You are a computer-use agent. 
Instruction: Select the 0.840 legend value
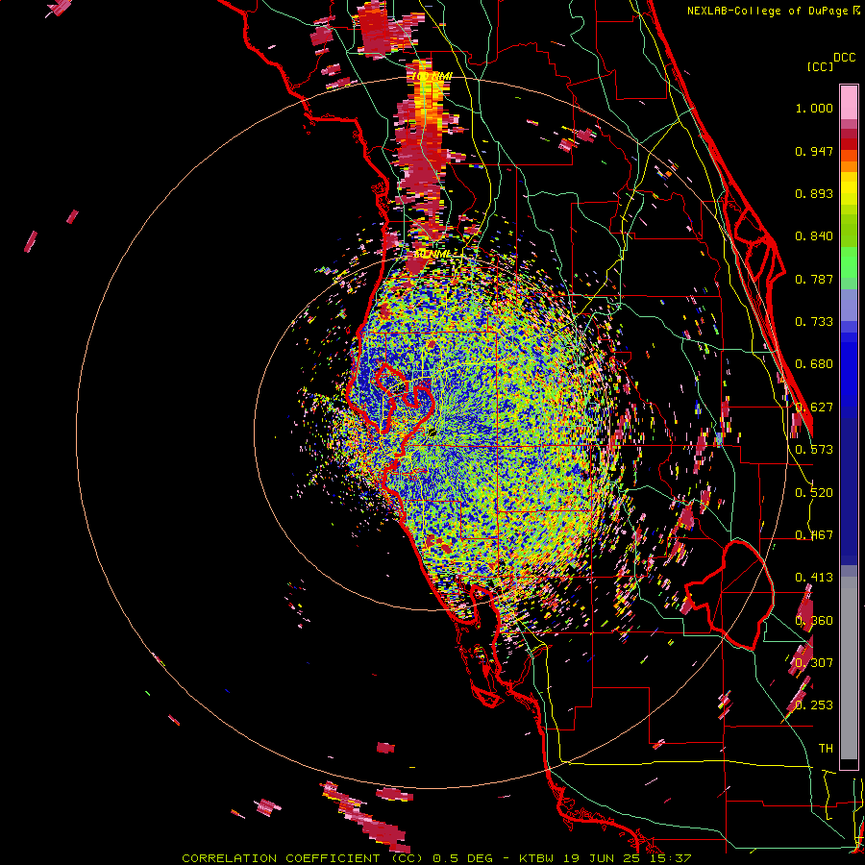pos(814,236)
